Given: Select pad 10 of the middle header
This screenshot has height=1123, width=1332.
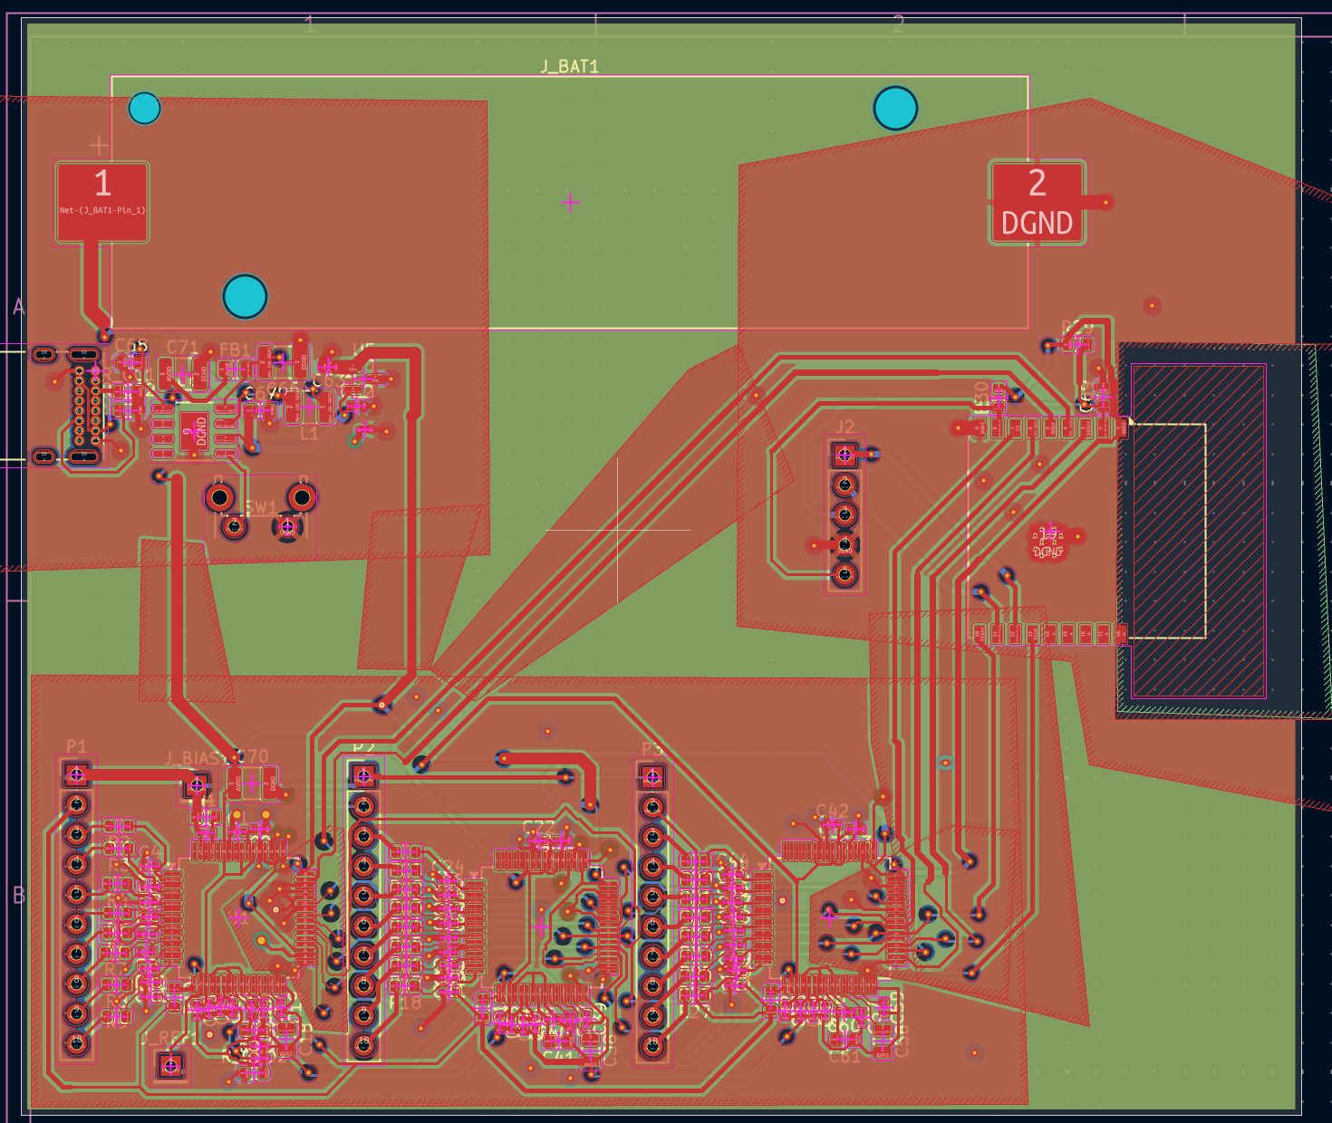Looking at the screenshot, I should point(363,1044).
